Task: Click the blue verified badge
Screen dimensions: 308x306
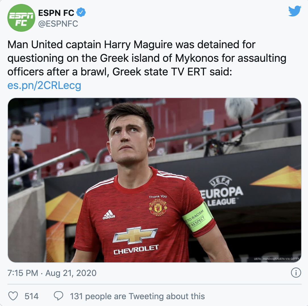Action: point(81,12)
